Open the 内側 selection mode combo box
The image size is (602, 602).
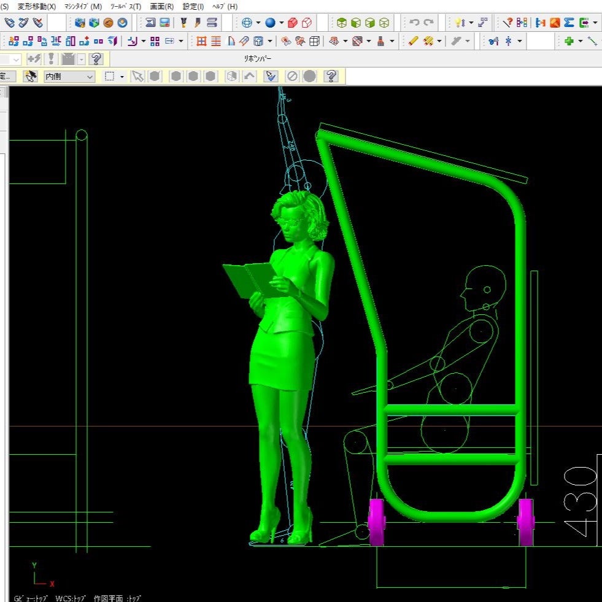click(69, 77)
